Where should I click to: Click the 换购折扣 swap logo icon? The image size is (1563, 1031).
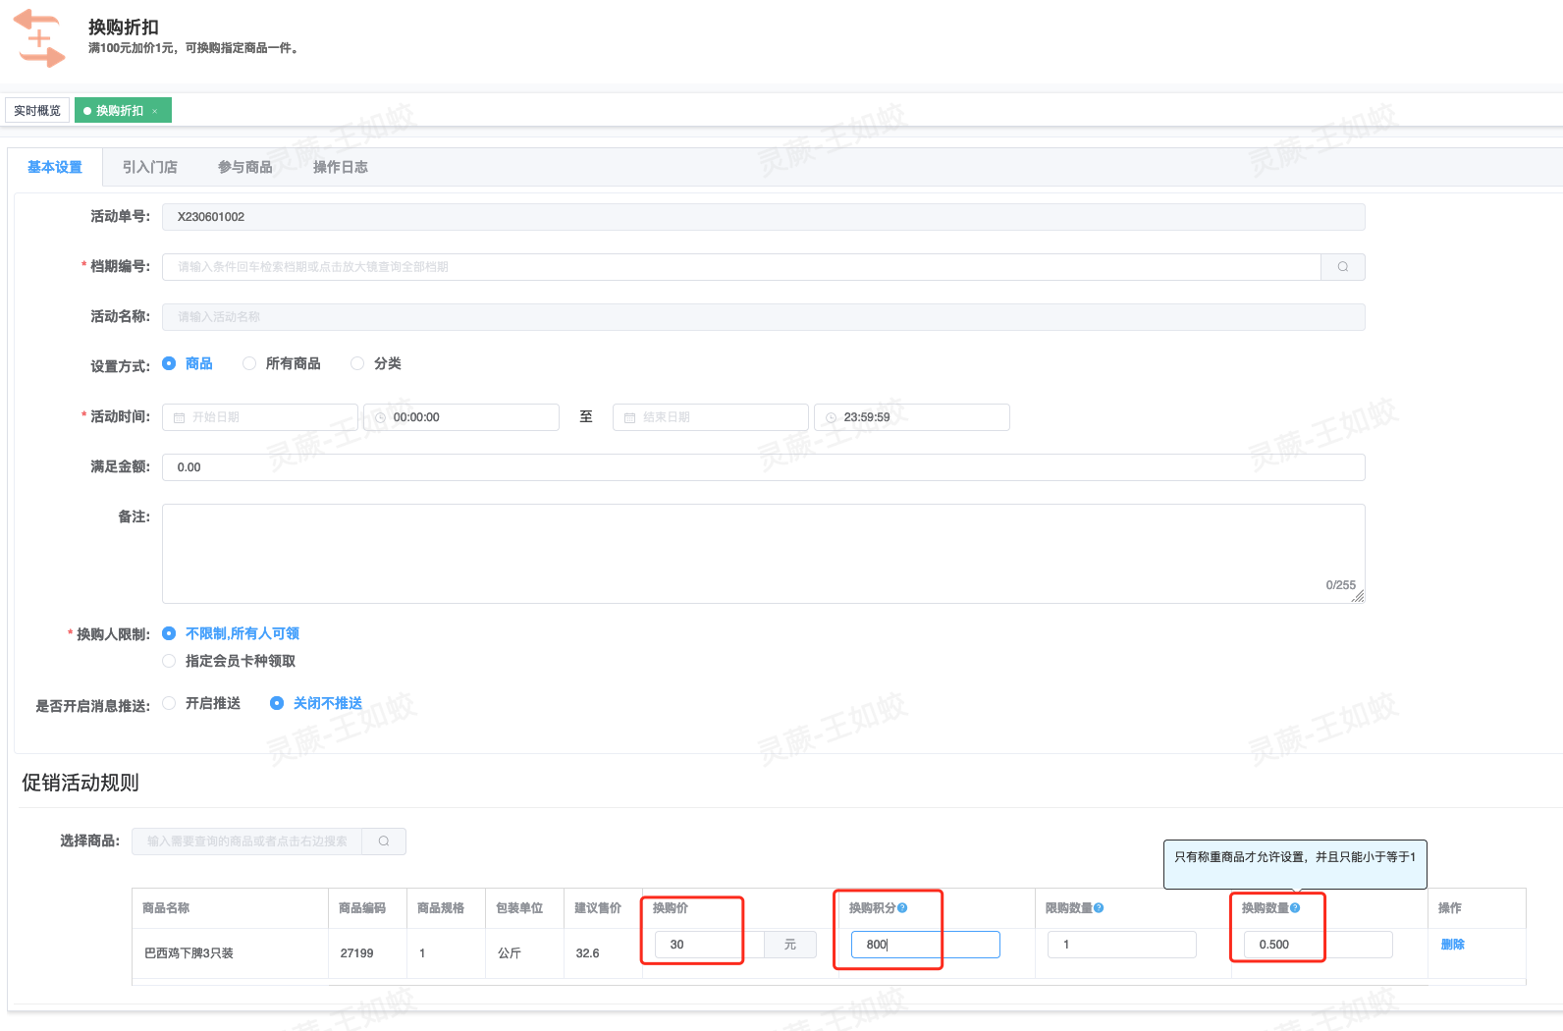coord(39,38)
